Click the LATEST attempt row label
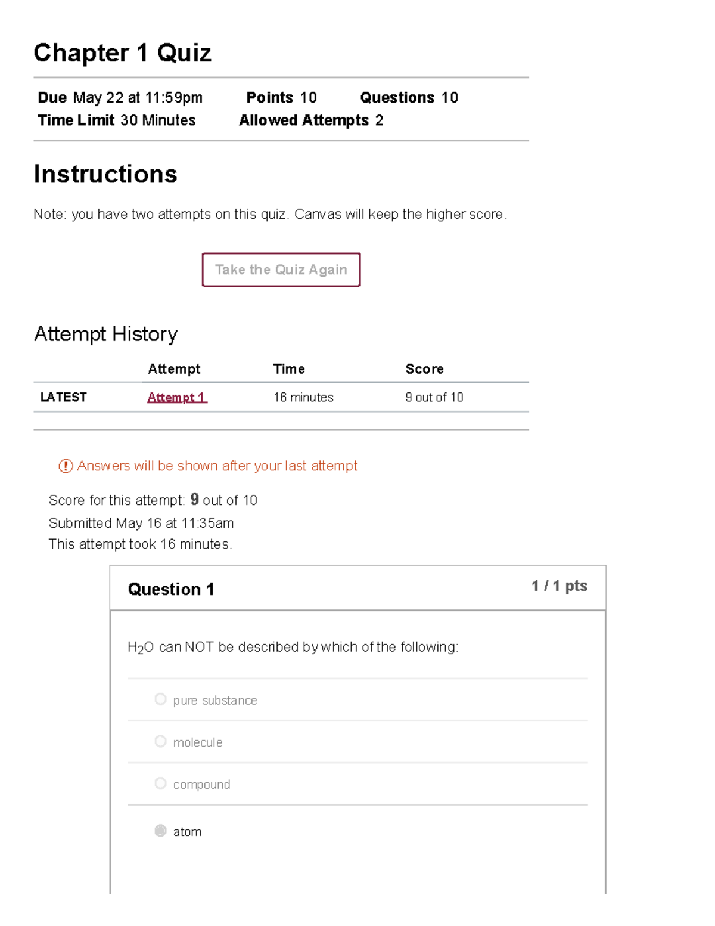This screenshot has width=715, height=926. (x=63, y=397)
